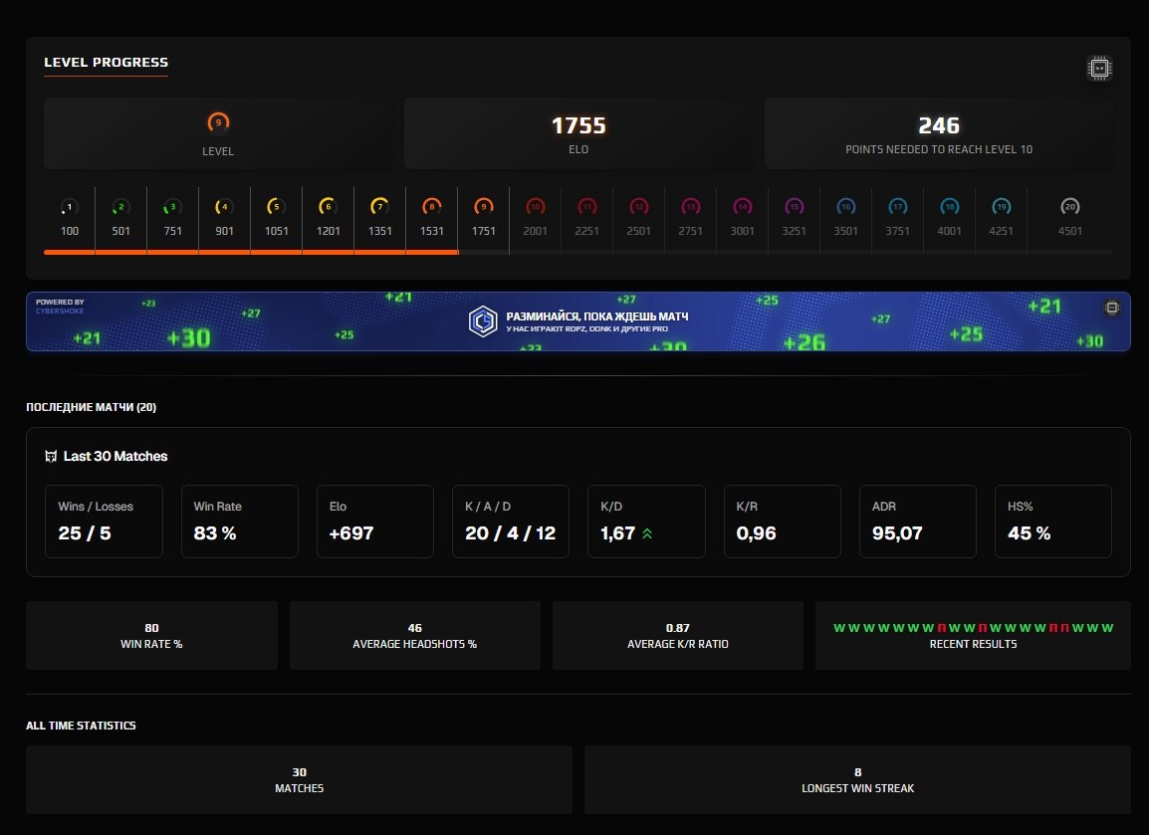Viewport: 1149px width, 835px height.
Task: Click the ПОСЛЕДНИЕ МАТЧИ (20) section header
Action: [x=90, y=407]
